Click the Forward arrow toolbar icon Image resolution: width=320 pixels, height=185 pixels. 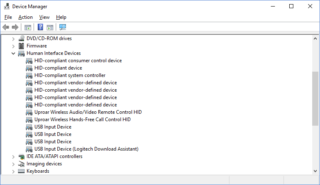tap(15, 27)
